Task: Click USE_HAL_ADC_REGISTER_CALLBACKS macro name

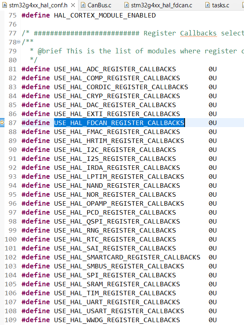Action: click(x=115, y=69)
